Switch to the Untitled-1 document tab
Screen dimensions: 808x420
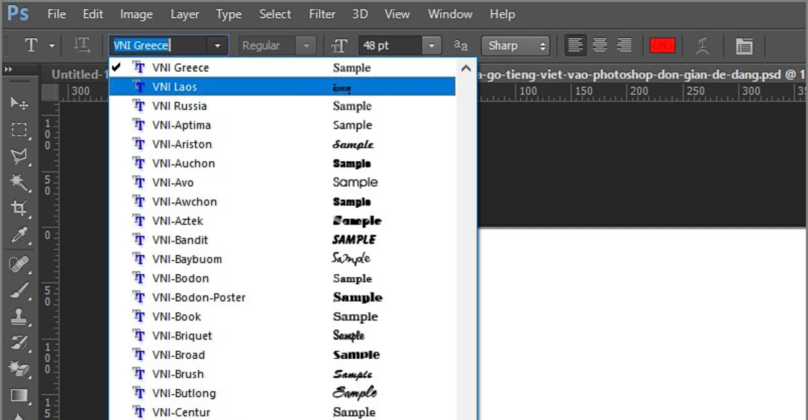(x=79, y=74)
